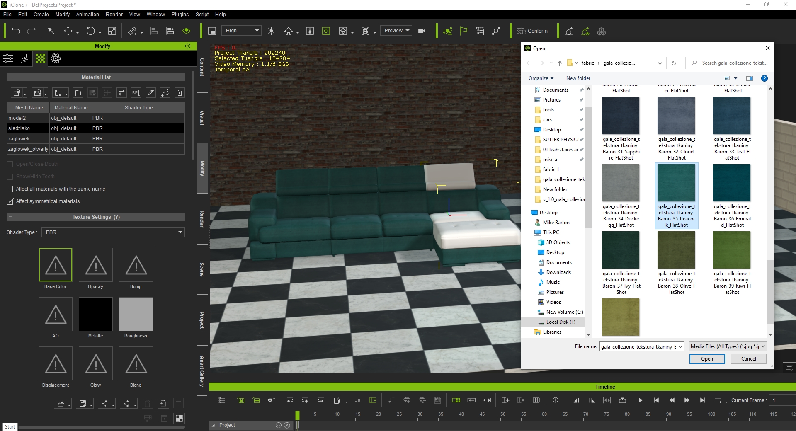Click the Current Frame input field
Image resolution: width=796 pixels, height=431 pixels.
click(783, 400)
